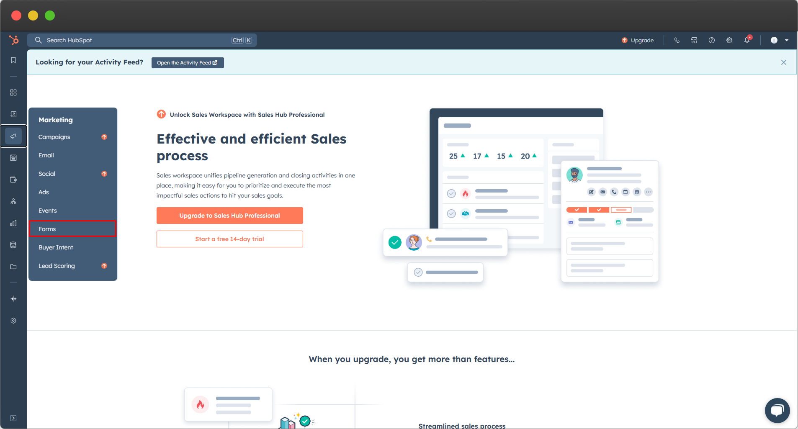Open the Data Management database icon
Image resolution: width=798 pixels, height=429 pixels.
tap(13, 245)
